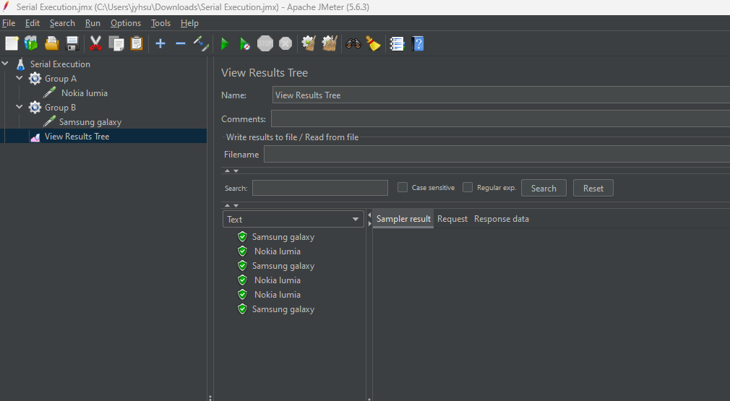Click the divider arrows beside Sampler result tab
730x401 pixels.
tap(369, 219)
